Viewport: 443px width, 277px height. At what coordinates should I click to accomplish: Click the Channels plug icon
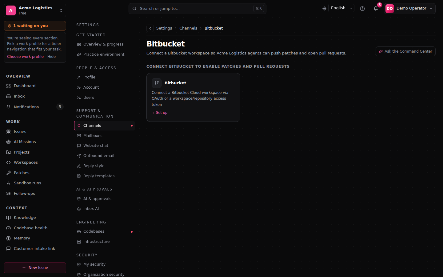(79, 126)
